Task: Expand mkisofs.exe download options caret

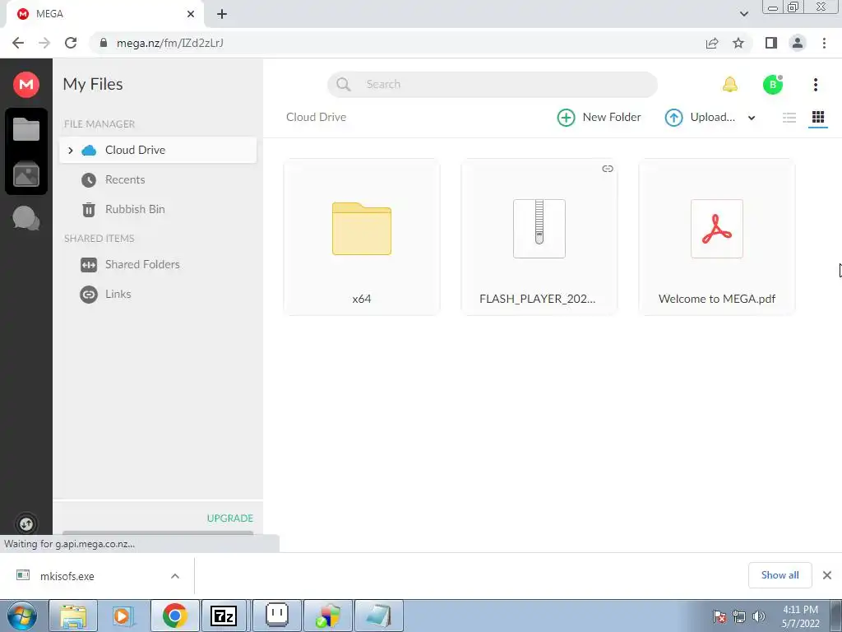Action: click(x=175, y=576)
